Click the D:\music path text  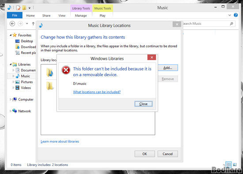pyautogui.click(x=80, y=84)
